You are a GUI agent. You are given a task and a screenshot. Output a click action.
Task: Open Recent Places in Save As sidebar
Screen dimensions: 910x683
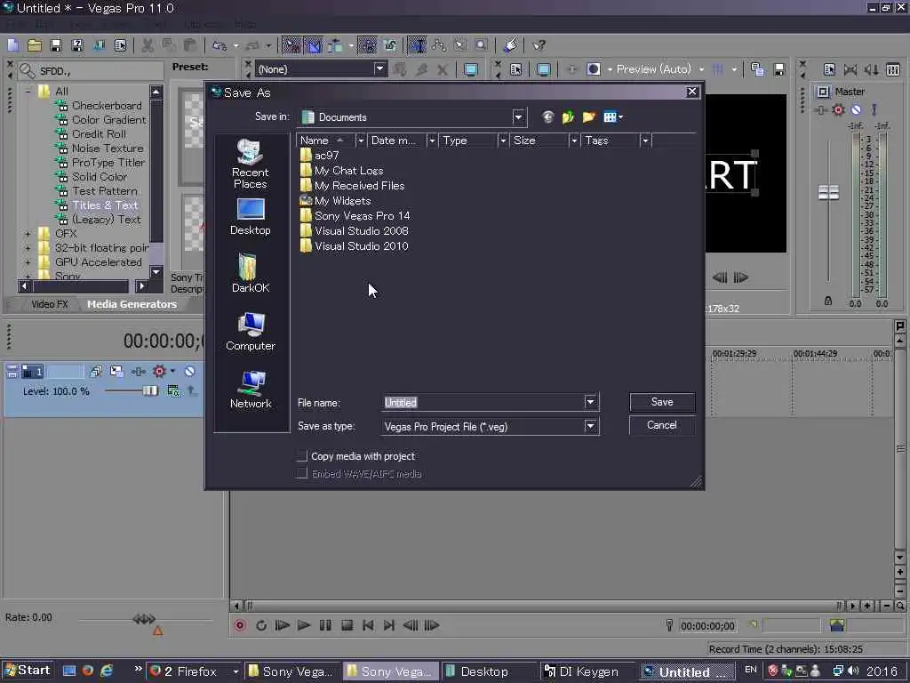click(x=250, y=165)
